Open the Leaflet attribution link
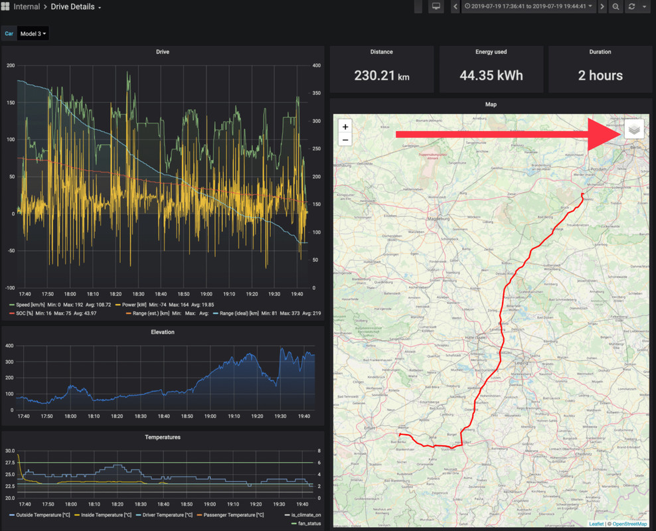The image size is (656, 531). click(596, 524)
